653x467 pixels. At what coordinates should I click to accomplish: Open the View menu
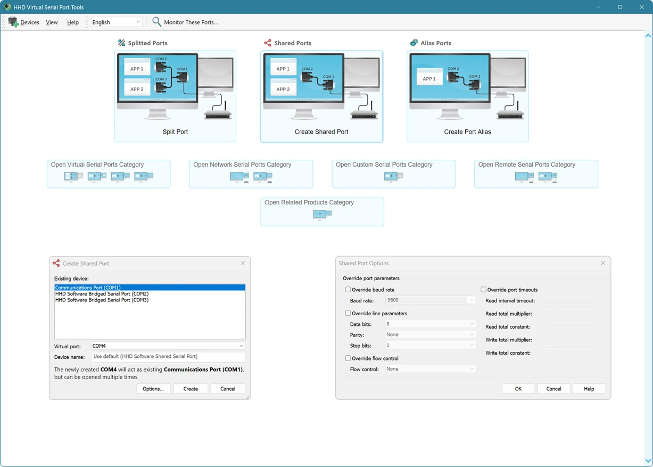[x=52, y=22]
